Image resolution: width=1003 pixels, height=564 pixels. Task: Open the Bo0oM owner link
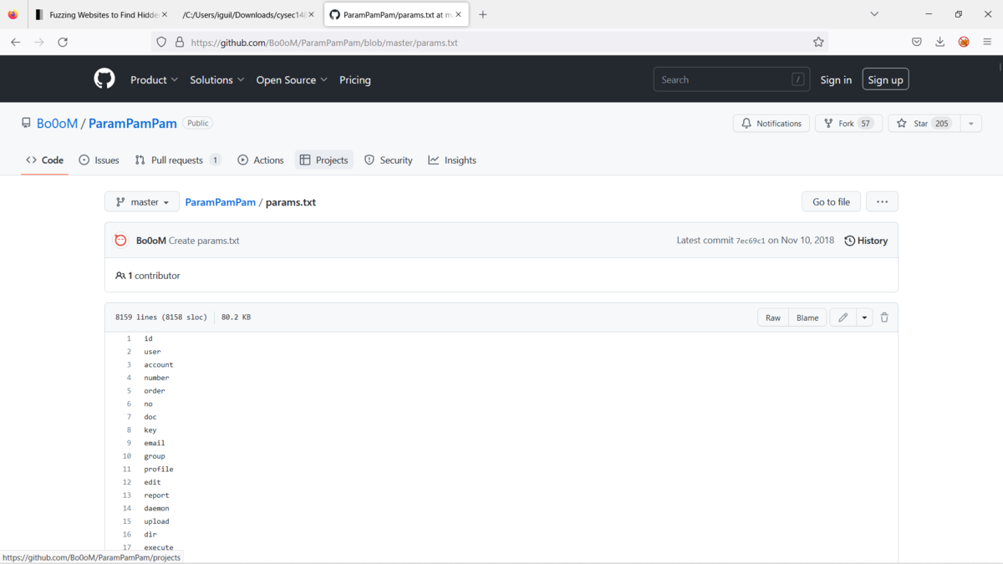(57, 124)
